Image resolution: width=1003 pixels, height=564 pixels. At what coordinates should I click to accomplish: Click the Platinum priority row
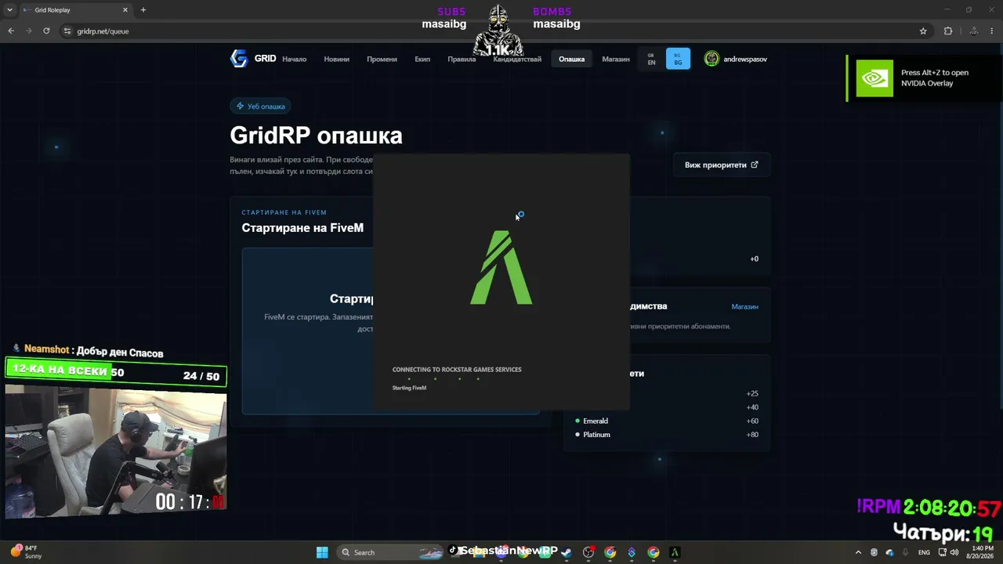coord(667,435)
